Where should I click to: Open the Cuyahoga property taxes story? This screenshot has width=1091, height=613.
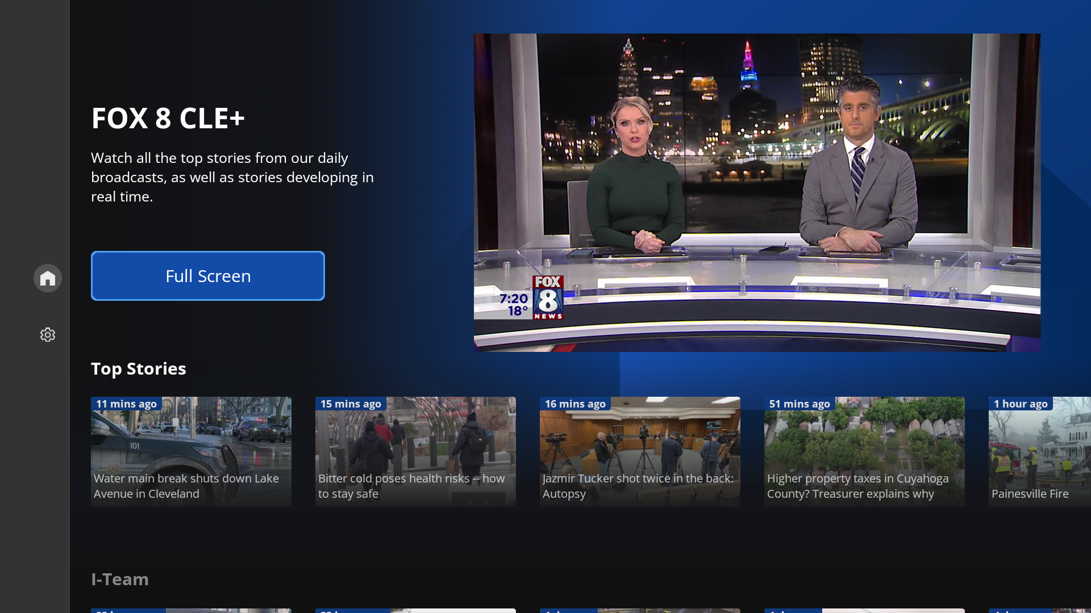[864, 451]
